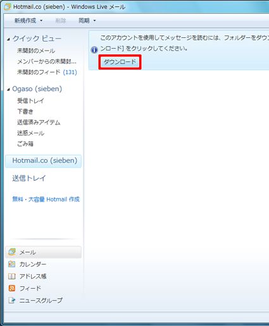Click the Windows Live Mail title bar icon
The image size is (269, 326).
pos(8,7)
